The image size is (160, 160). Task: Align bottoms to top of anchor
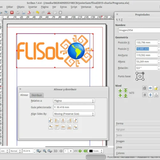pyautogui.click(x=51, y=127)
